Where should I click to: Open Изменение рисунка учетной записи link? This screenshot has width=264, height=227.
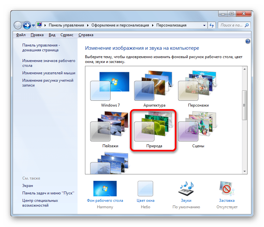tap(48, 83)
